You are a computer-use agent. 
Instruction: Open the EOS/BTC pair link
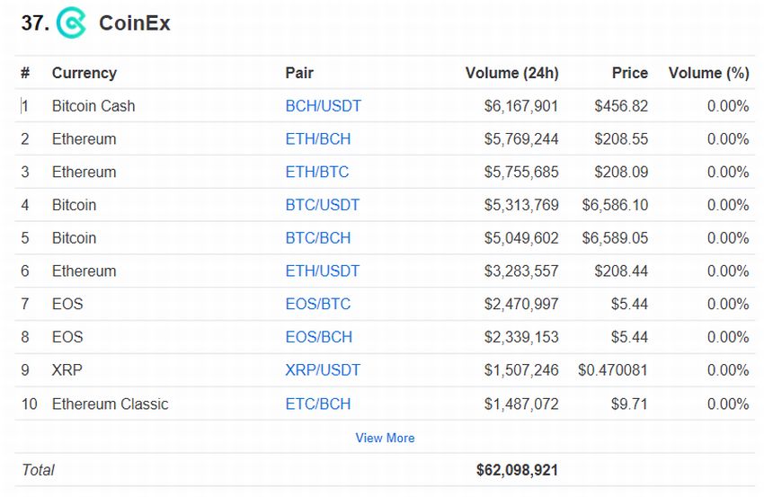[x=317, y=304]
